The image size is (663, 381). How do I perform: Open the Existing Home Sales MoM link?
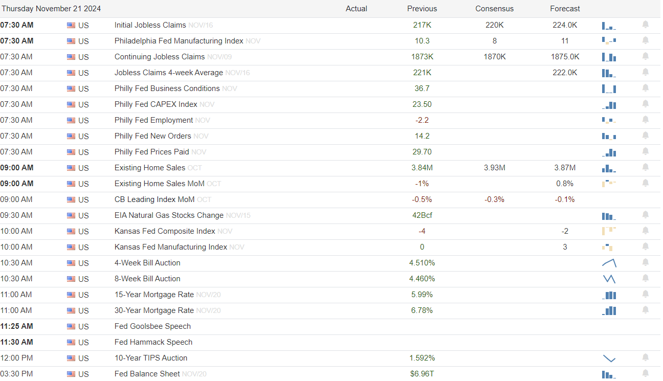160,184
